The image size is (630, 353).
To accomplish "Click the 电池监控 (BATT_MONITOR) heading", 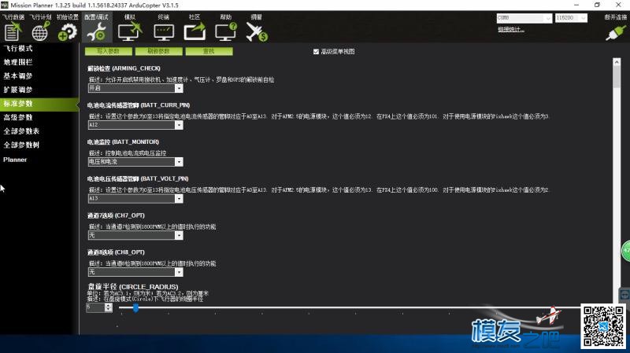I will [123, 142].
